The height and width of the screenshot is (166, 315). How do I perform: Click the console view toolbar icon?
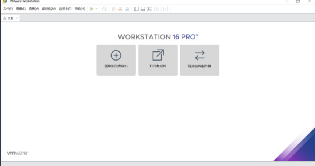(166, 9)
